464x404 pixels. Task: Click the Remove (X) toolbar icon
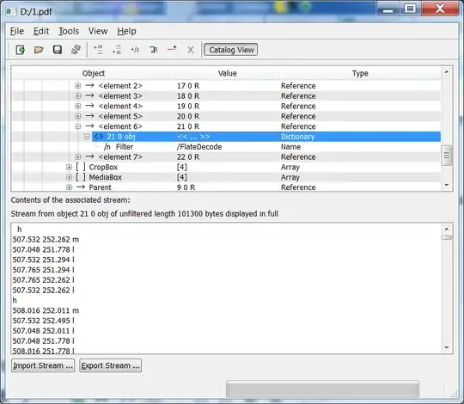point(191,50)
